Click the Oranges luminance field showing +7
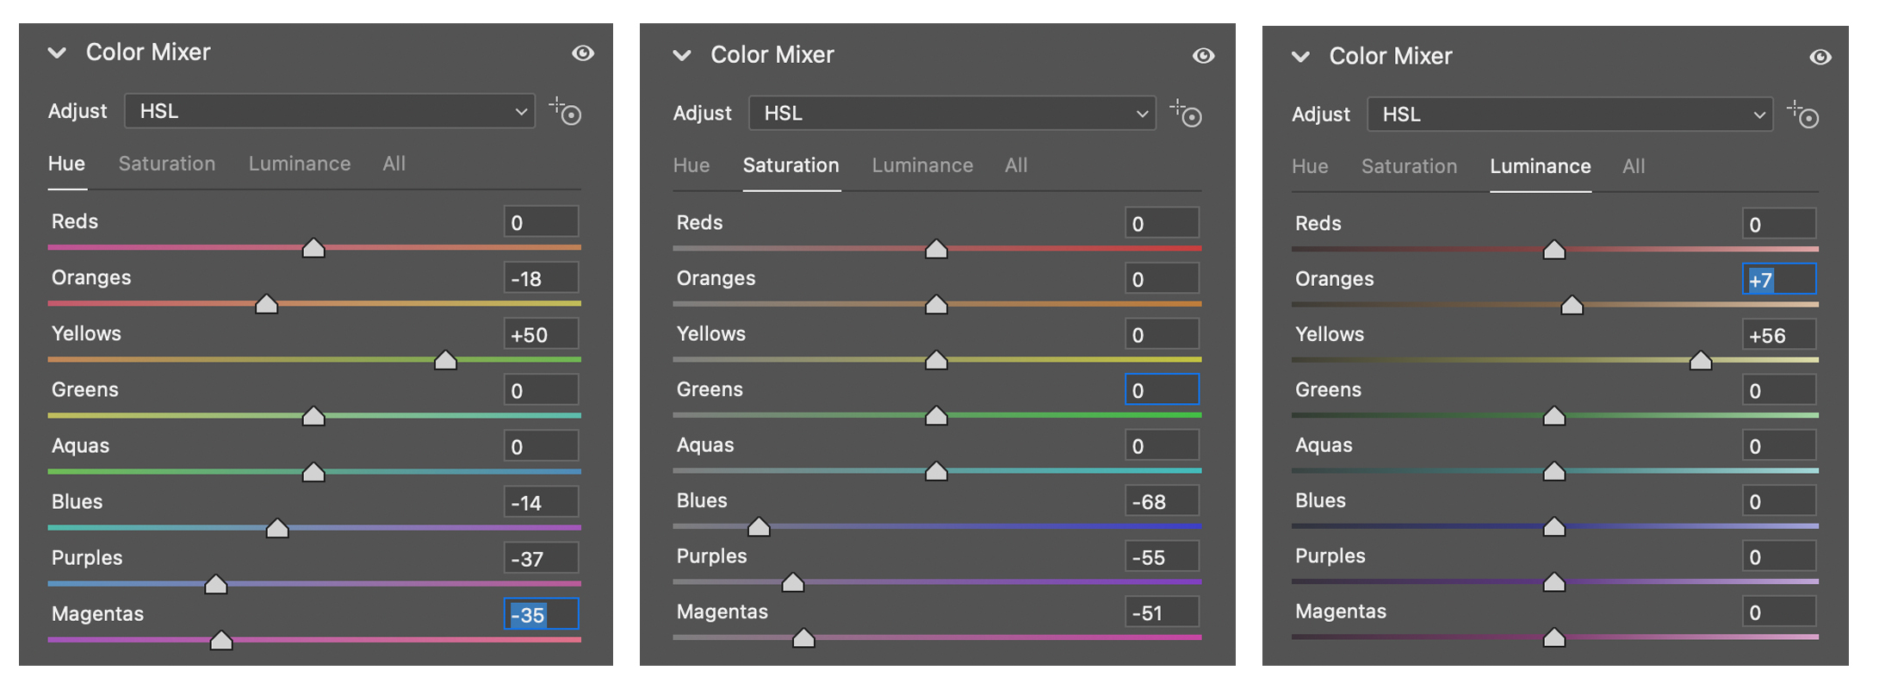This screenshot has height=689, width=1879. [1779, 279]
